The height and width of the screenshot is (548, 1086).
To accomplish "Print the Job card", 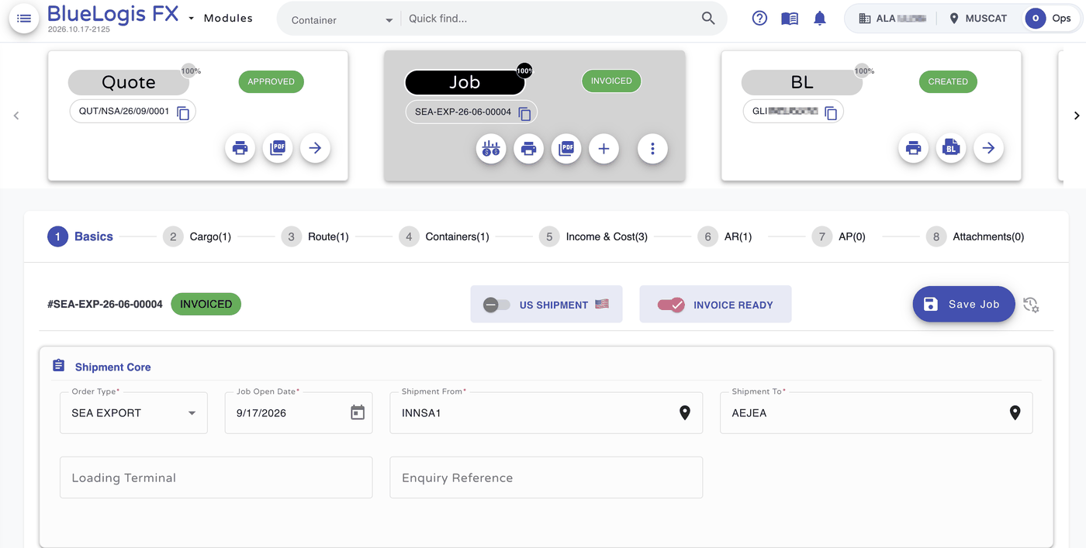I will coord(529,148).
